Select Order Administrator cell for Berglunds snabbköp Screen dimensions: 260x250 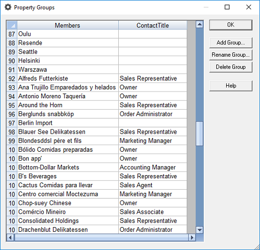[x=153, y=114]
